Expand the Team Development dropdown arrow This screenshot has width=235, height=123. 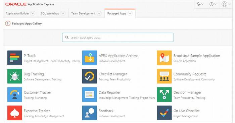pyautogui.click(x=99, y=13)
